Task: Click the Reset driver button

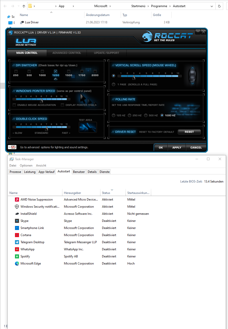Action: [x=189, y=132]
